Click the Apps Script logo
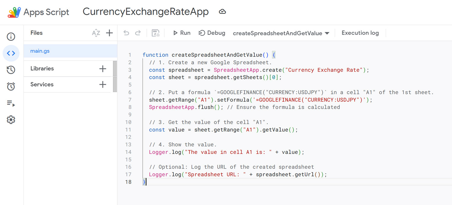This screenshot has height=205, width=452. point(14,12)
